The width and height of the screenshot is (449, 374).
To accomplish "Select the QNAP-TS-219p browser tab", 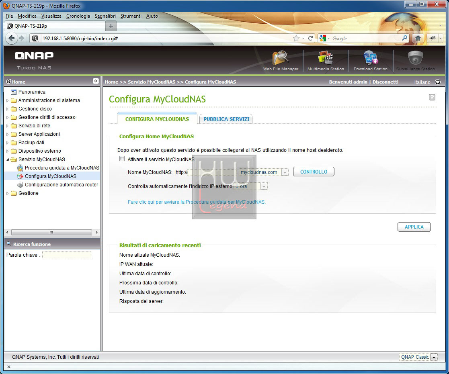I will pyautogui.click(x=55, y=26).
